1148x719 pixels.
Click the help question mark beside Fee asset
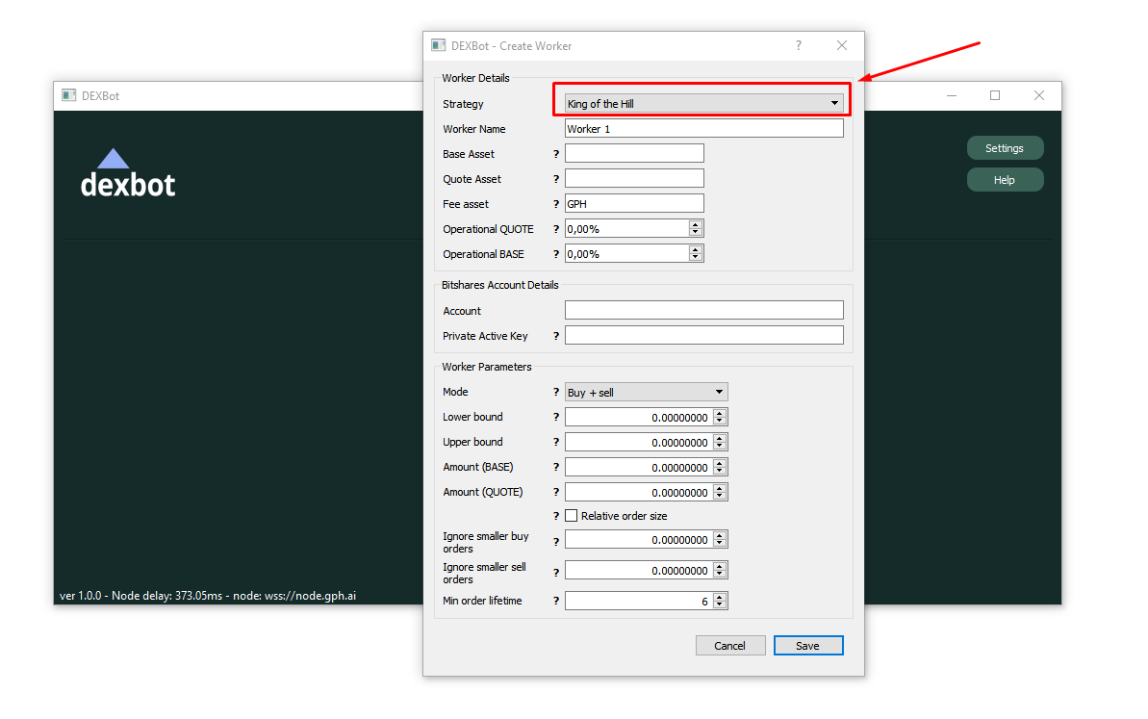pos(555,203)
